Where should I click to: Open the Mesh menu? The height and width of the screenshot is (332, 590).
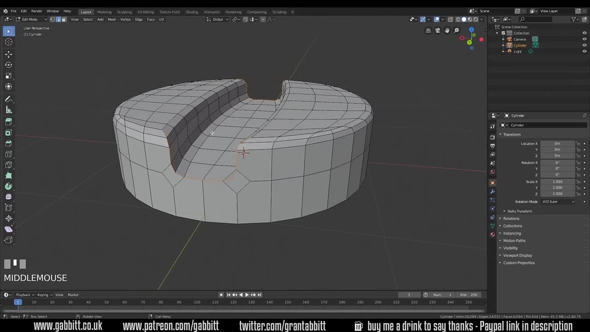[112, 19]
